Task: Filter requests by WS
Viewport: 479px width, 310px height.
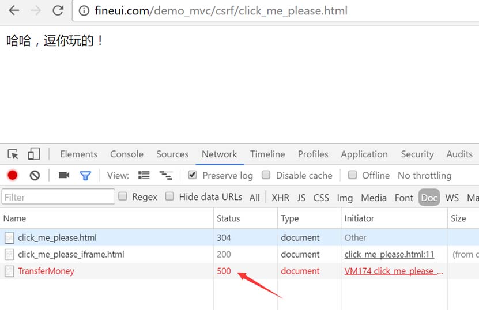Action: 452,198
